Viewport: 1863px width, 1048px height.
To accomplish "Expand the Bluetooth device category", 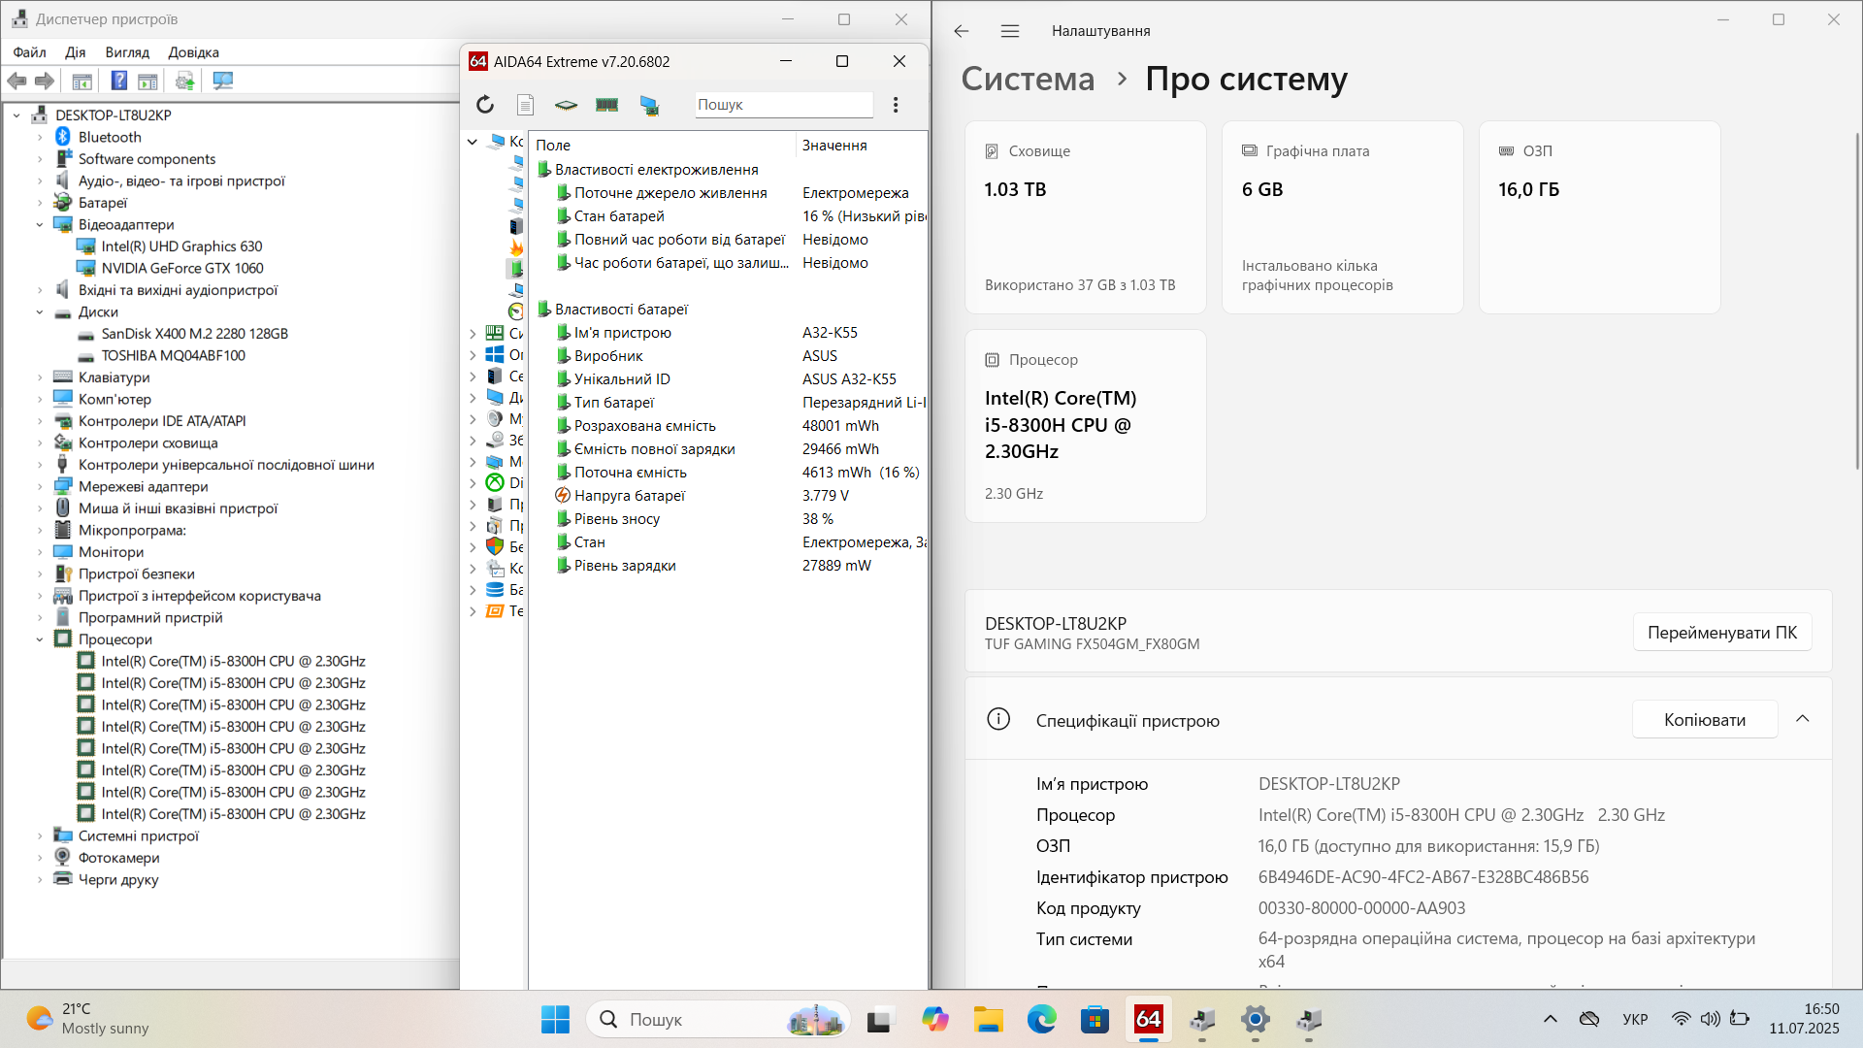I will click(x=40, y=138).
